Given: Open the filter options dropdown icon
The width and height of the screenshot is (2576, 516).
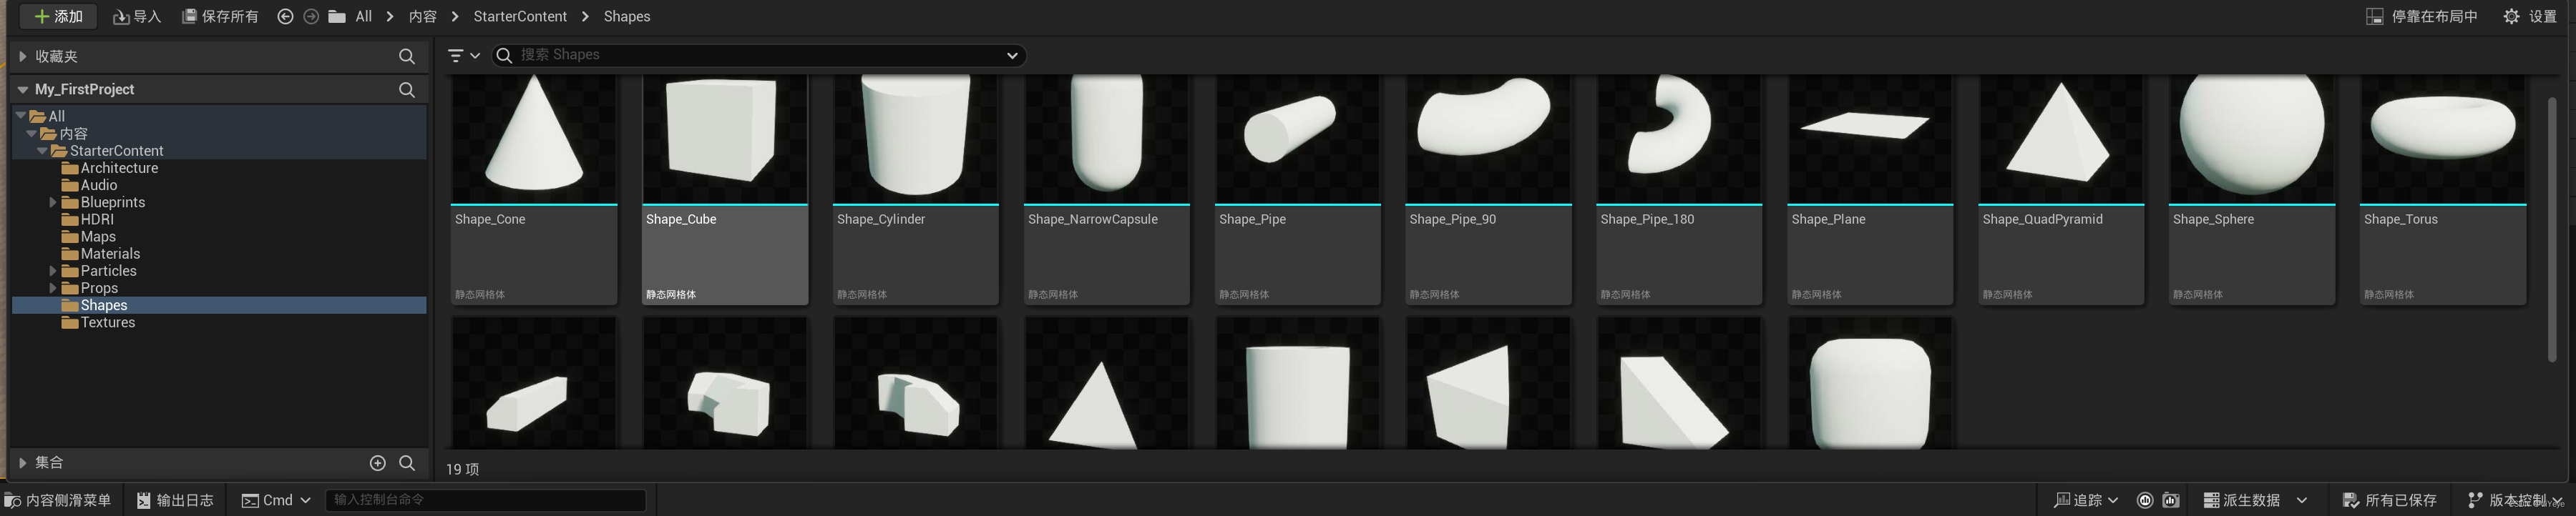Looking at the screenshot, I should (463, 56).
